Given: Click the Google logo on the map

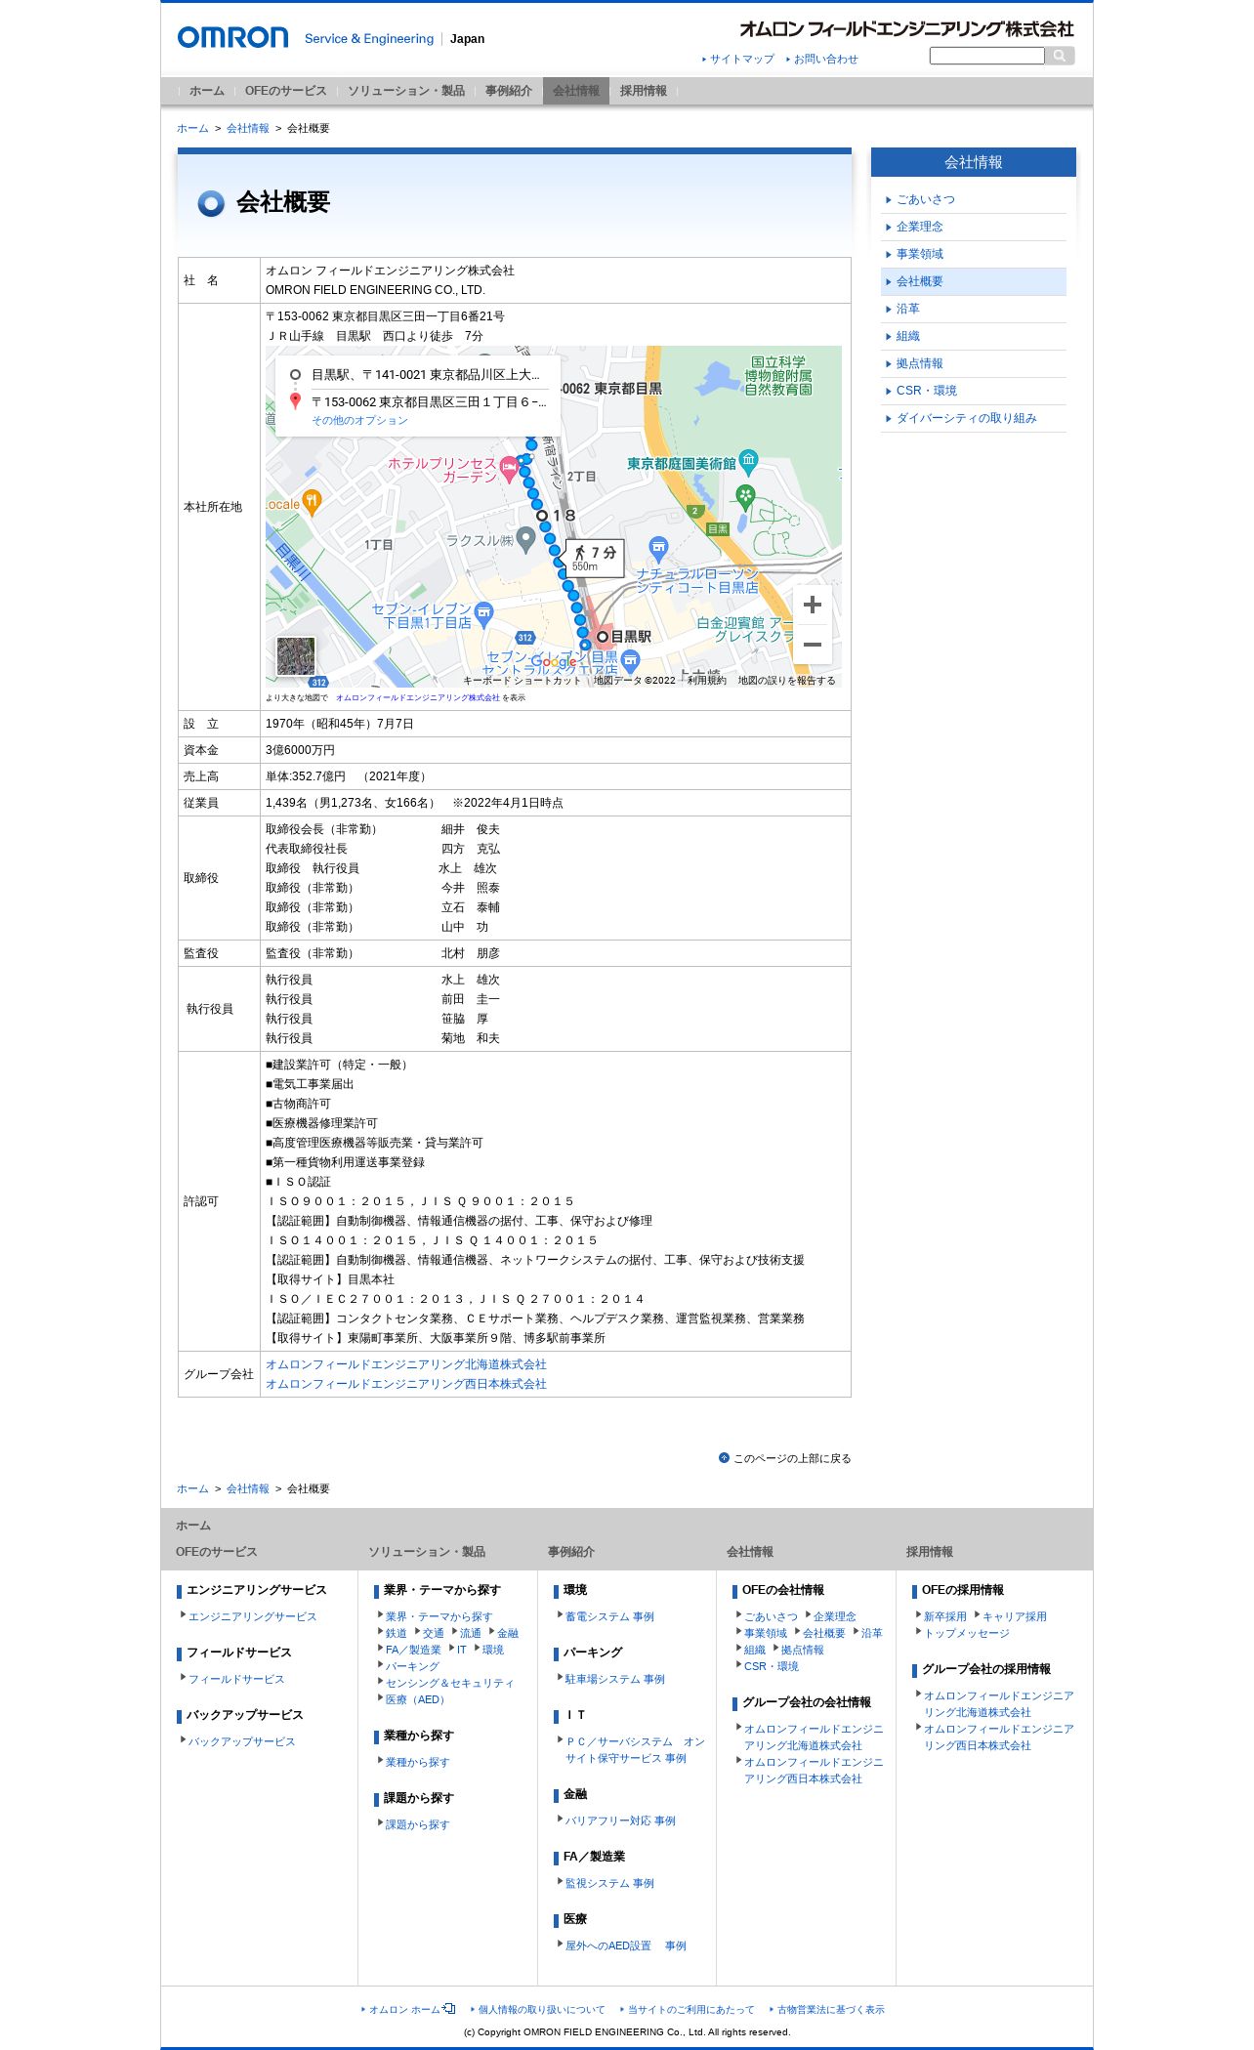Looking at the screenshot, I should 554,662.
